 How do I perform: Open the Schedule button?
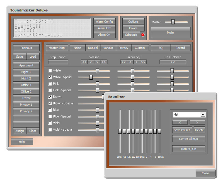coord(131,35)
